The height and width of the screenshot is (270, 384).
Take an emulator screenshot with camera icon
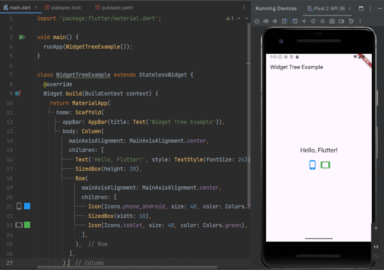click(332, 21)
